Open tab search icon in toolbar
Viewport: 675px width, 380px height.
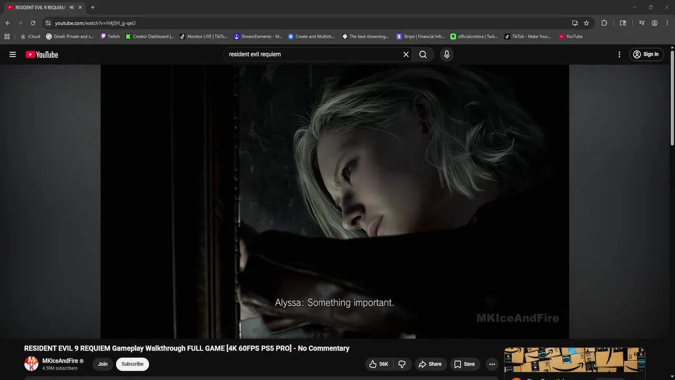(x=623, y=23)
